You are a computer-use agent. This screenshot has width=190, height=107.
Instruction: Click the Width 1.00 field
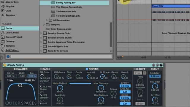(x=22, y=76)
